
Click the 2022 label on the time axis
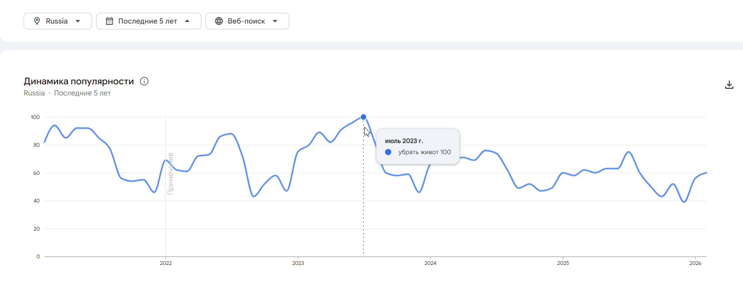coord(166,263)
